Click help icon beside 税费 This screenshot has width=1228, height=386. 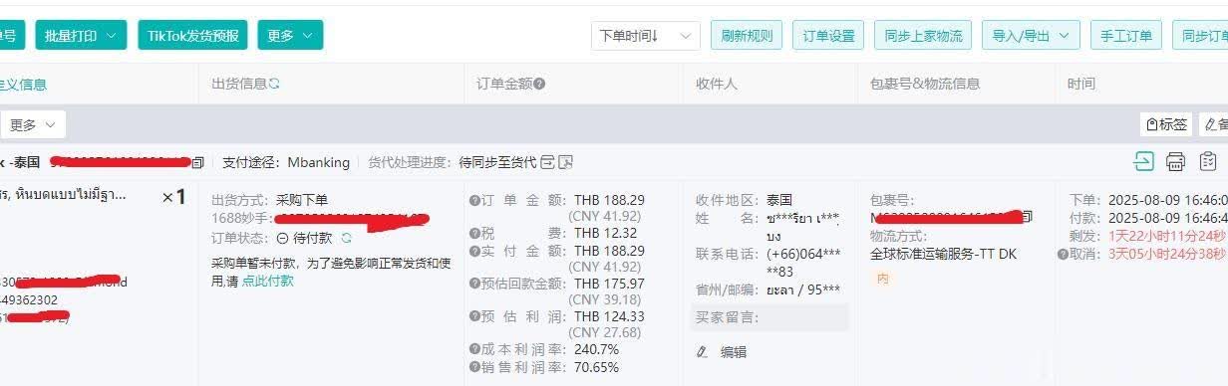tap(474, 233)
